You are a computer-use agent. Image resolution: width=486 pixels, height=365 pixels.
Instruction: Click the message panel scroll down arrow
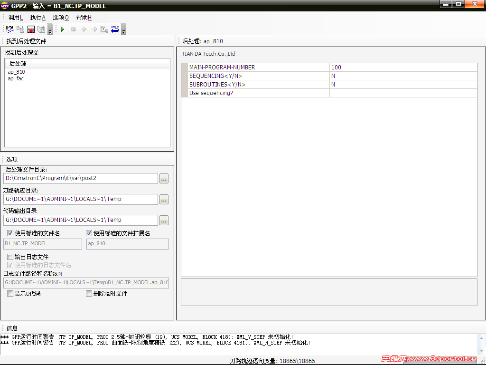tap(481, 351)
